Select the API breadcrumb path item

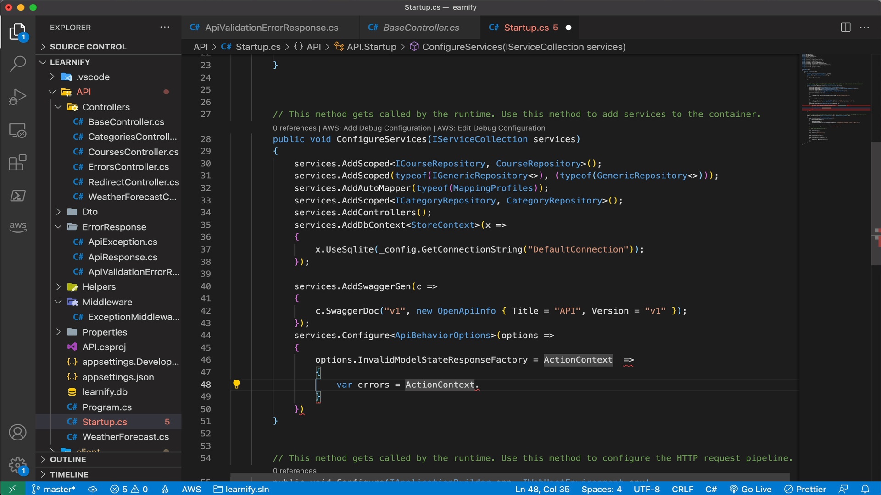pos(200,47)
